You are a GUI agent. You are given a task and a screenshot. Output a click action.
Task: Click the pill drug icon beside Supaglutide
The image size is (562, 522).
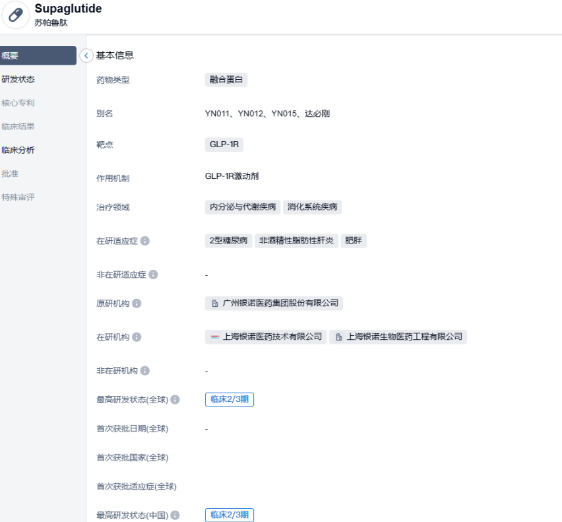coord(15,15)
